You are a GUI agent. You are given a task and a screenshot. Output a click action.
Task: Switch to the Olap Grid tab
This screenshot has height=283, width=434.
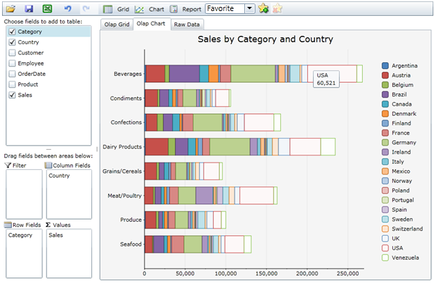point(116,25)
